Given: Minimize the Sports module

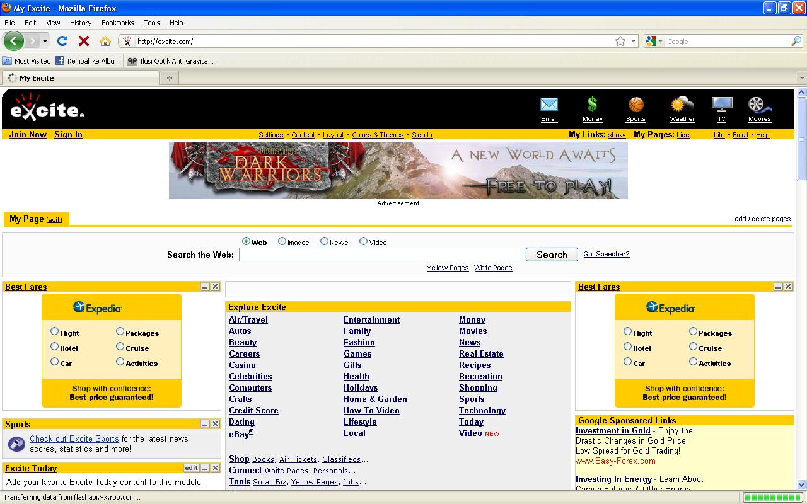Looking at the screenshot, I should tap(205, 424).
